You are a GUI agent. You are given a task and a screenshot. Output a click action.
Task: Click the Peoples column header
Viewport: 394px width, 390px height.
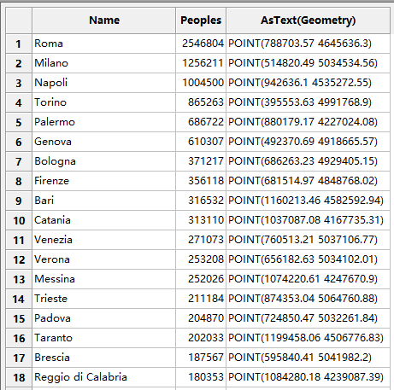pos(201,20)
